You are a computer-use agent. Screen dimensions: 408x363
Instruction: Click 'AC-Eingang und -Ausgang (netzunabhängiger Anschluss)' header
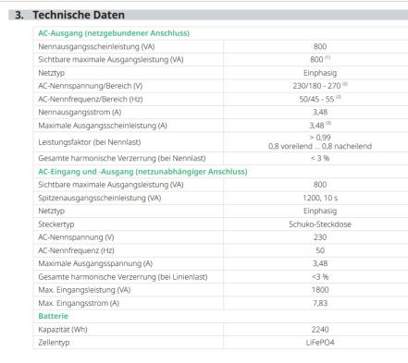142,172
